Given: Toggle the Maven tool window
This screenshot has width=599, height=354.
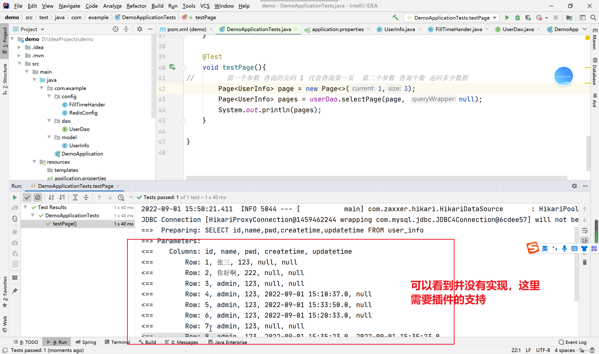Looking at the screenshot, I should (595, 39).
